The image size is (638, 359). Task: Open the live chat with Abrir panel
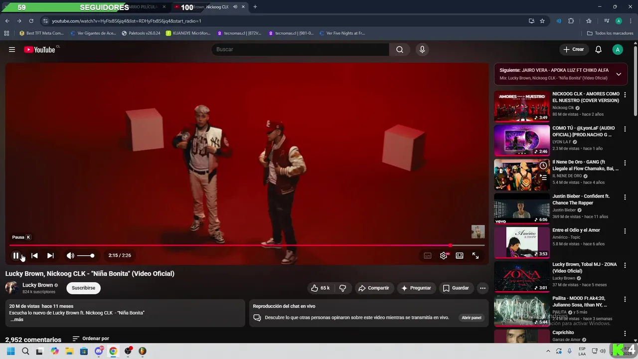click(x=472, y=318)
